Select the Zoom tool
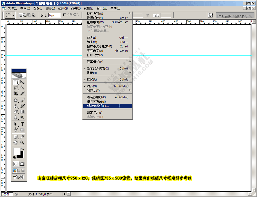This screenshot has height=197, width=257. pos(22,142)
